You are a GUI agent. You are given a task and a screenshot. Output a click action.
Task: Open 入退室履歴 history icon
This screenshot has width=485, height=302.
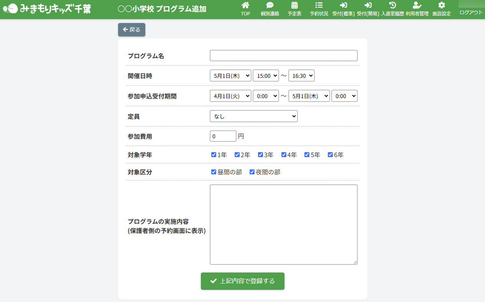tap(392, 5)
